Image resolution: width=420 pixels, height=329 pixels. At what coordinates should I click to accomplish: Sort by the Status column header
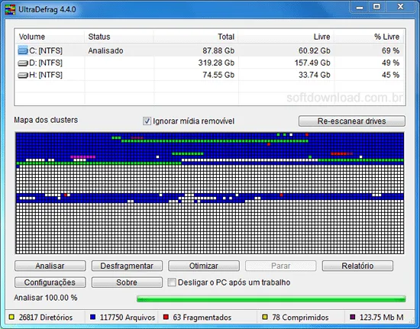click(119, 37)
